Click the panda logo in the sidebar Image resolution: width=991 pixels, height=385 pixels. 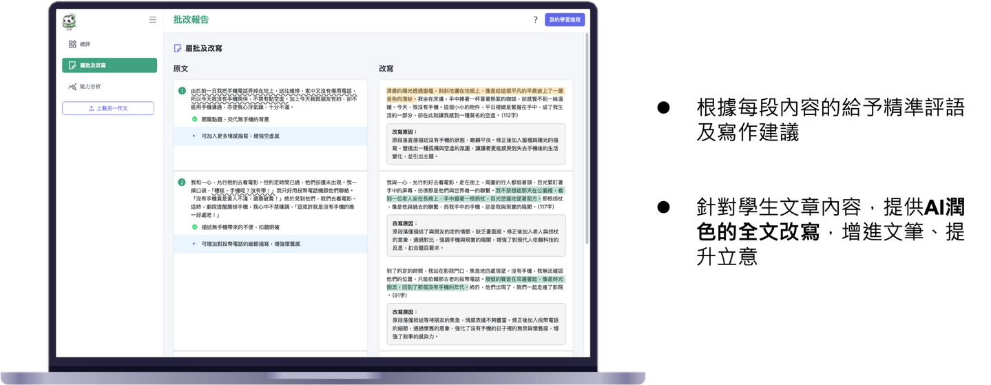(x=69, y=21)
